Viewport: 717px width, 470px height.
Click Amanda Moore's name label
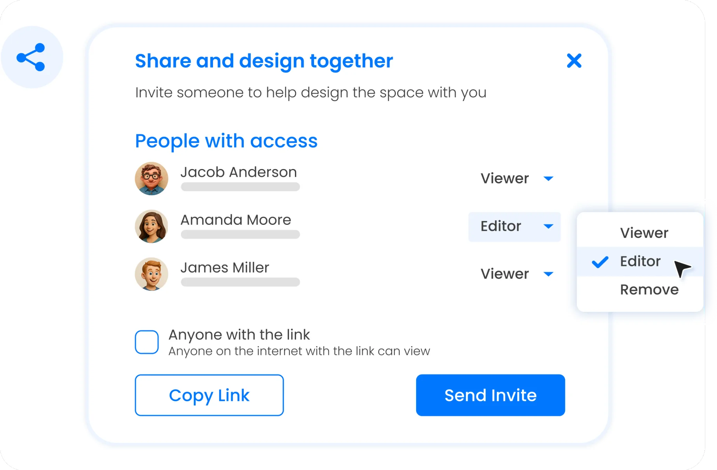coord(235,219)
